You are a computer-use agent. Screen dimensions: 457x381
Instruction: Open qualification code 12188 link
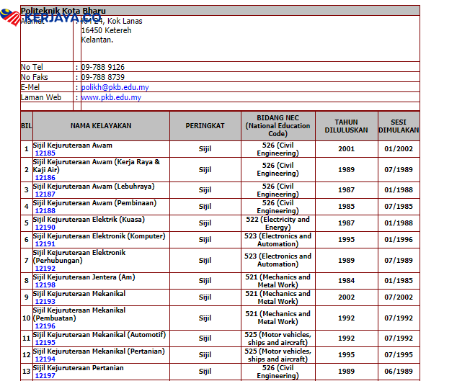[45, 210]
